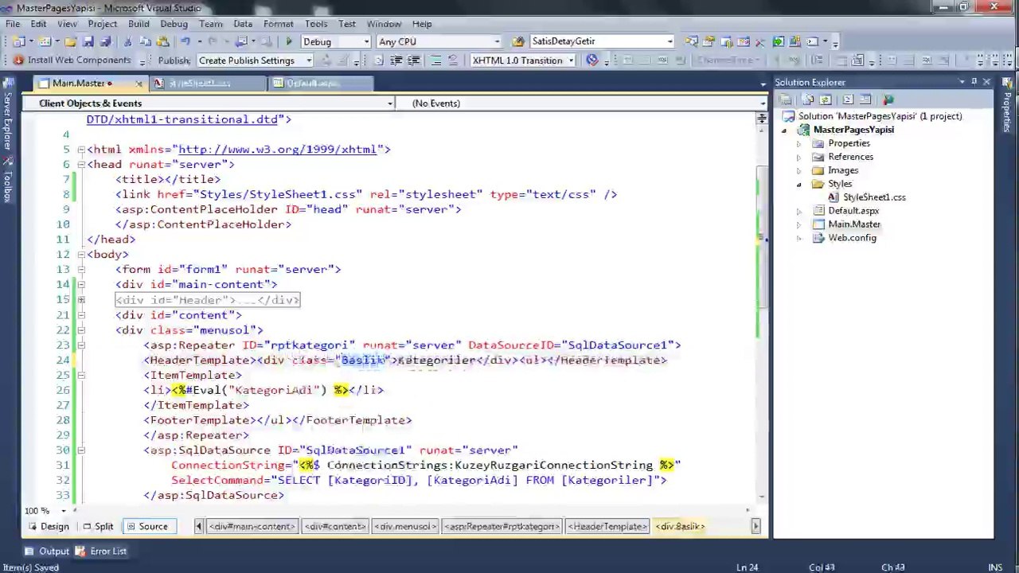Open the Build menu

tap(139, 24)
